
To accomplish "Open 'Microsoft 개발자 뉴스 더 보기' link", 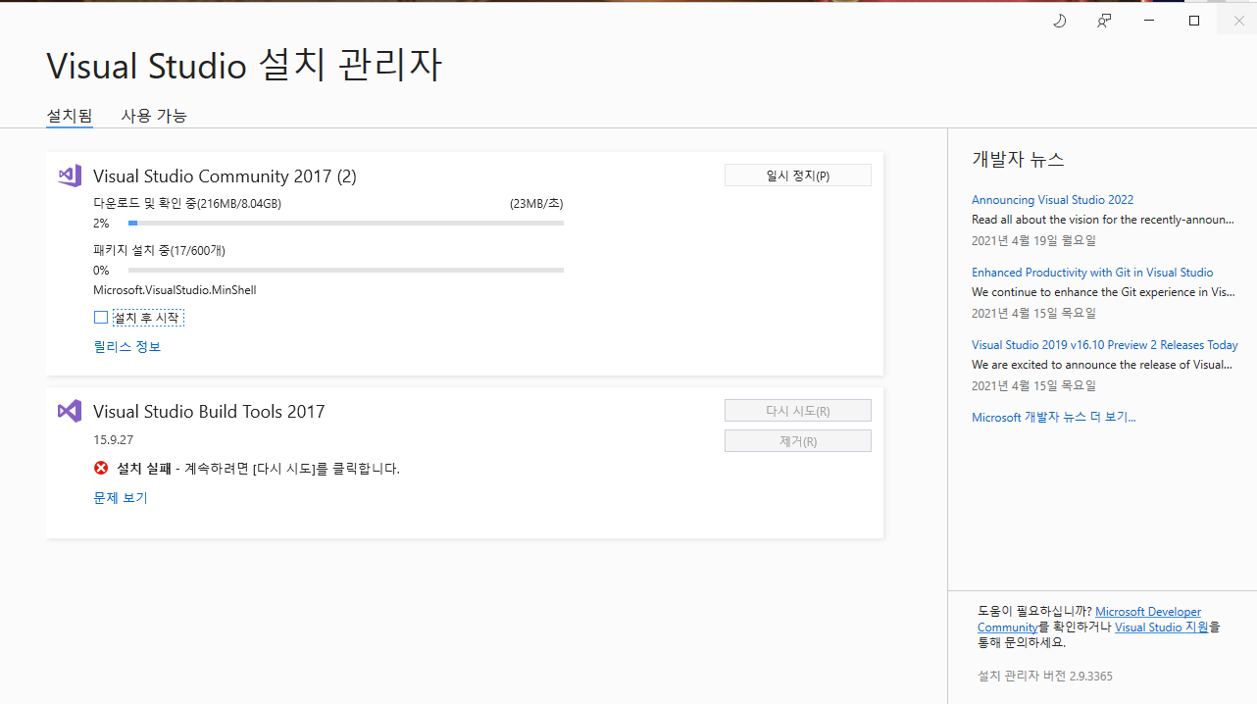I will click(x=1054, y=418).
